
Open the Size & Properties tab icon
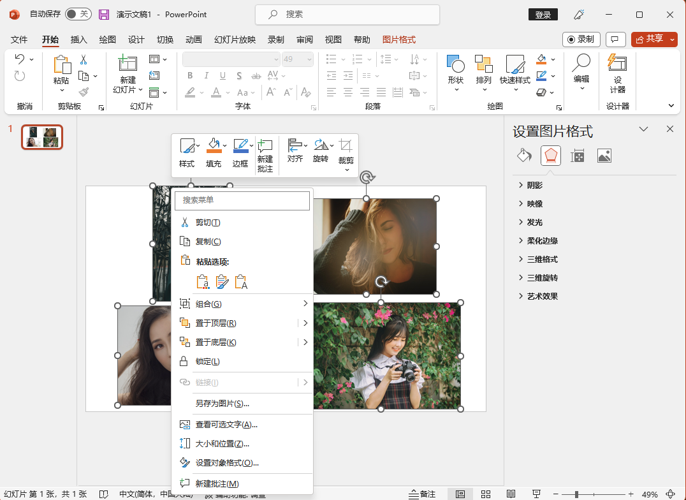pos(578,156)
